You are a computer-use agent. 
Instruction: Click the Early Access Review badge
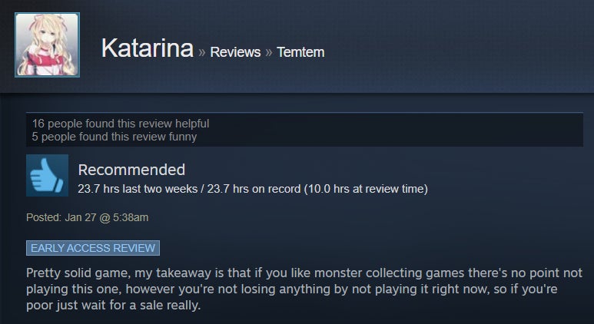click(x=93, y=248)
